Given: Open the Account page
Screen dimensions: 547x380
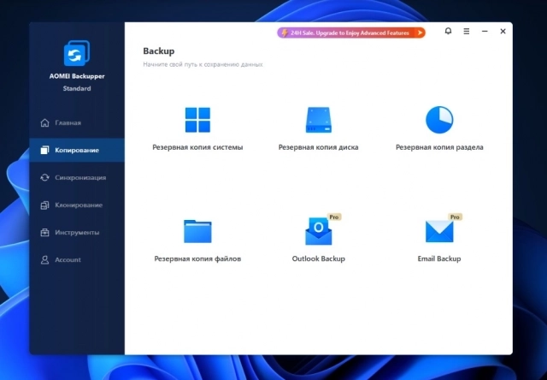Looking at the screenshot, I should [68, 260].
